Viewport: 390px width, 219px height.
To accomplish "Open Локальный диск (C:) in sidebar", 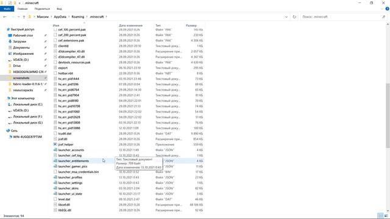I will 27,104.
